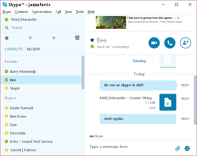Click the attach file paperclip icon
This screenshot has height=156, width=197.
coord(178,148)
